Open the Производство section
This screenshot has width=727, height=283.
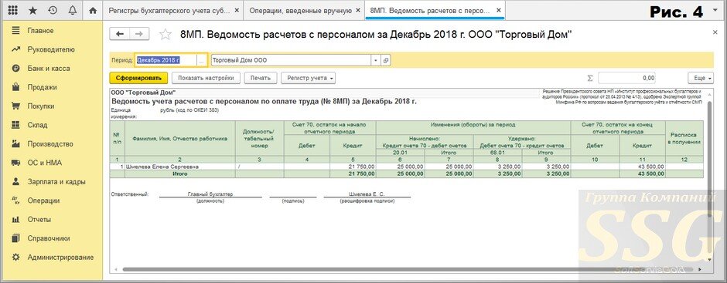pos(51,143)
